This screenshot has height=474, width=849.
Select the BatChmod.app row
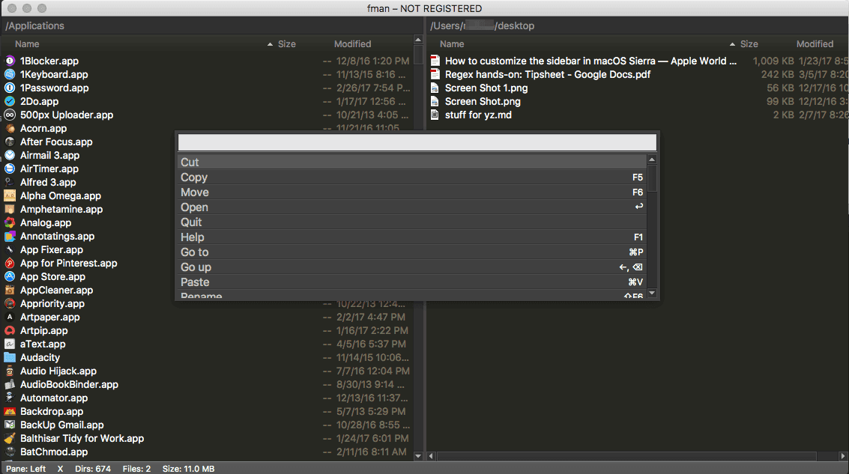(x=208, y=452)
